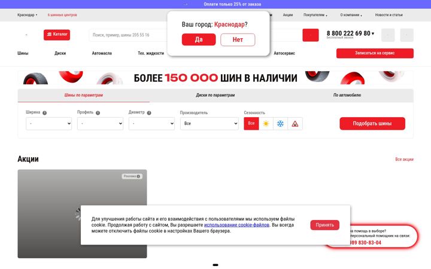Click the 150 000 шин в наличии banner
The image size is (431, 269).
pyautogui.click(x=215, y=78)
